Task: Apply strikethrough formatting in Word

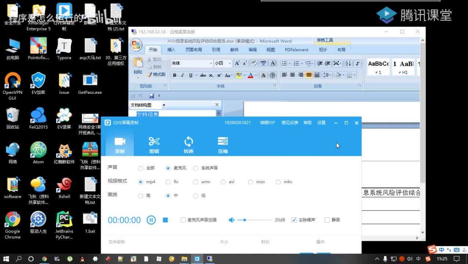Action: pyautogui.click(x=203, y=75)
